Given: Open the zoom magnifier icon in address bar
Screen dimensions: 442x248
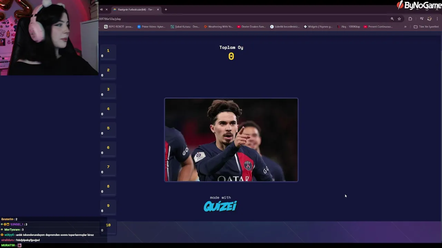Looking at the screenshot, I should pyautogui.click(x=392, y=19).
